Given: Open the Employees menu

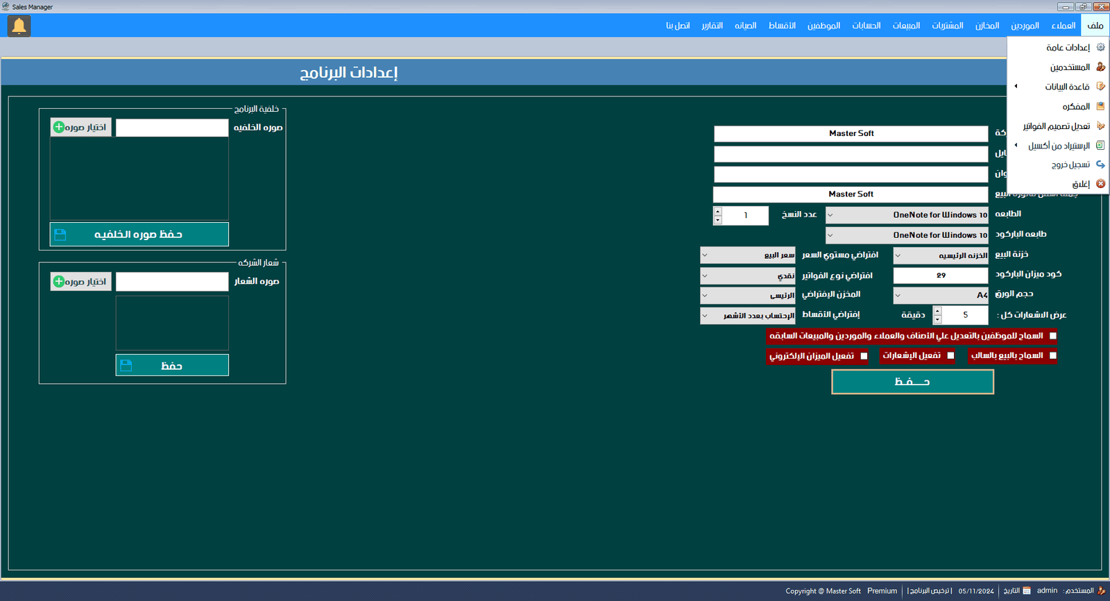Looking at the screenshot, I should pyautogui.click(x=823, y=26).
